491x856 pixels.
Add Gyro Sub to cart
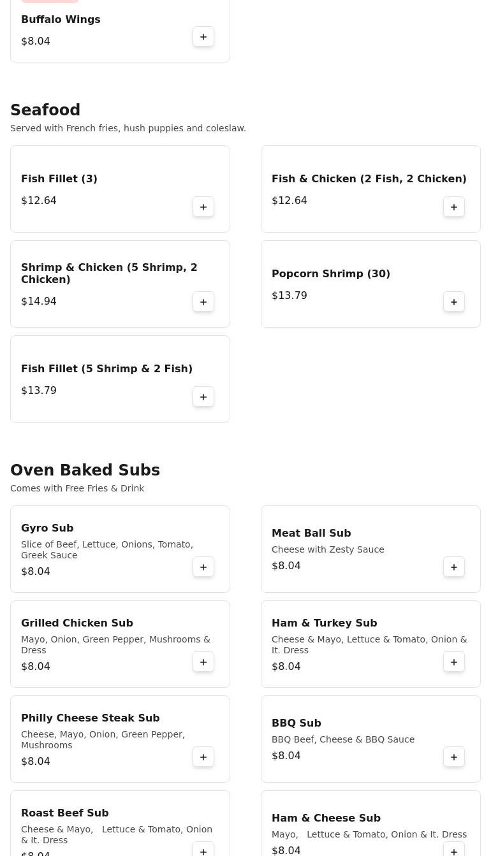(x=203, y=567)
